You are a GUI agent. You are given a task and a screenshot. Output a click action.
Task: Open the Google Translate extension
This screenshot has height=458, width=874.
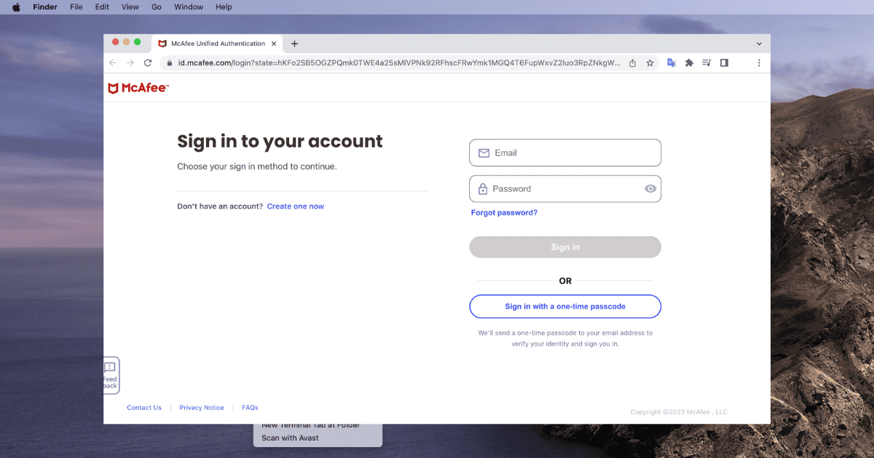click(x=672, y=63)
